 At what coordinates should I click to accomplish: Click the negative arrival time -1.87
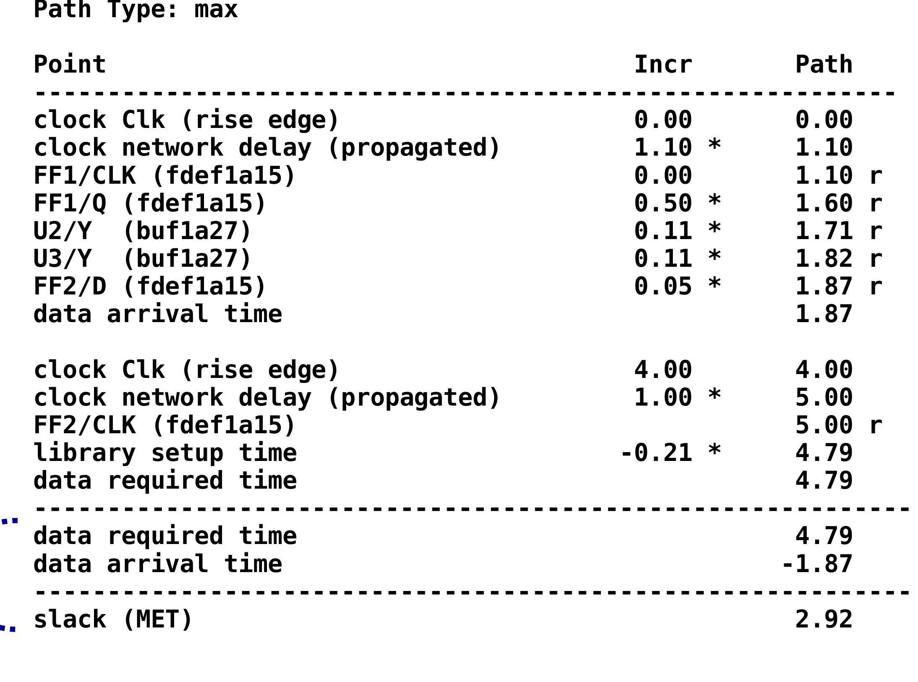pyautogui.click(x=816, y=563)
